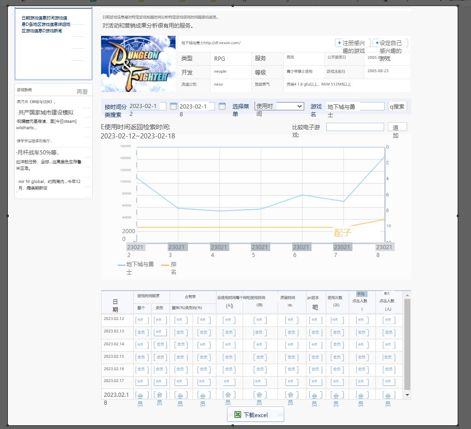The image size is (471, 429).
Task: Click the 2023.02.16 date cell in the table
Action: (x=114, y=369)
